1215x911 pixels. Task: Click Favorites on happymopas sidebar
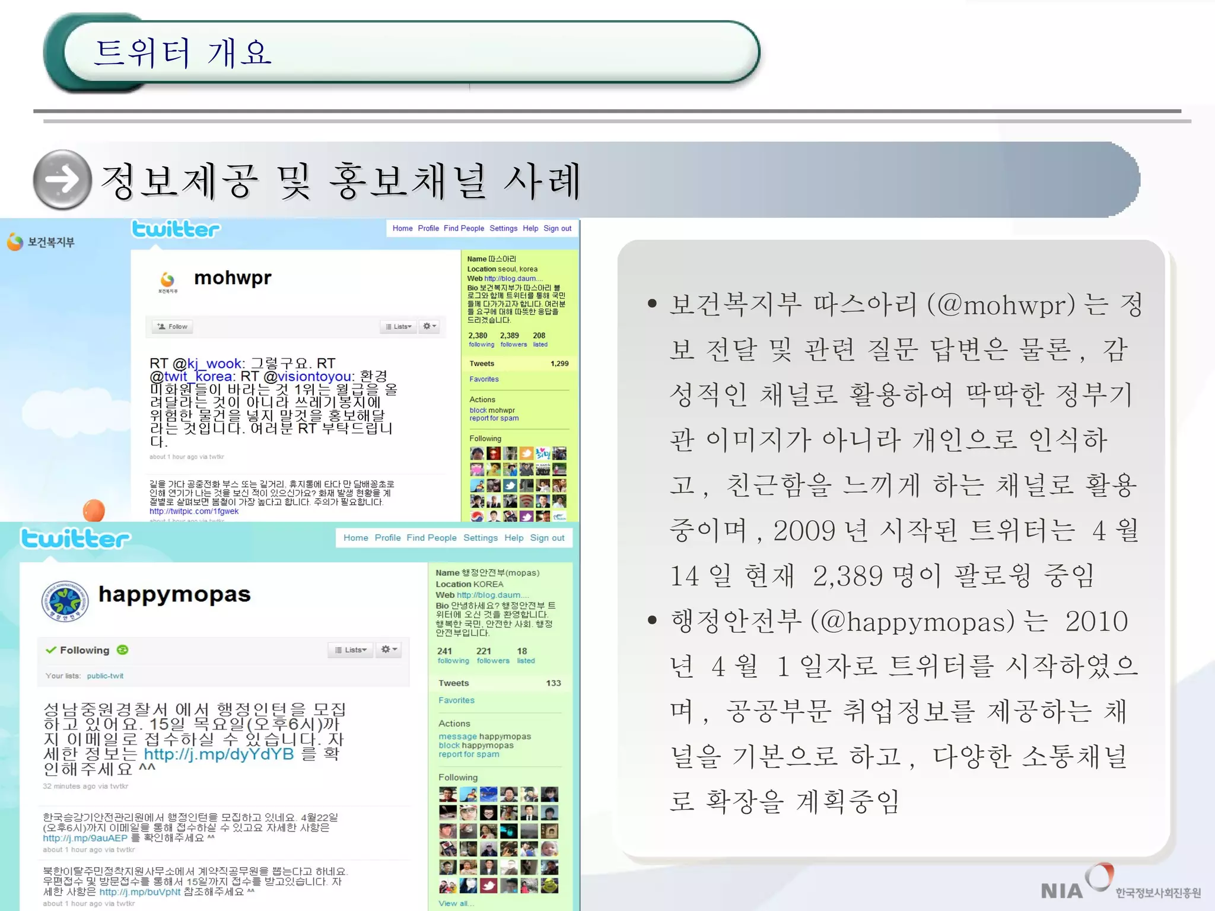tap(456, 700)
